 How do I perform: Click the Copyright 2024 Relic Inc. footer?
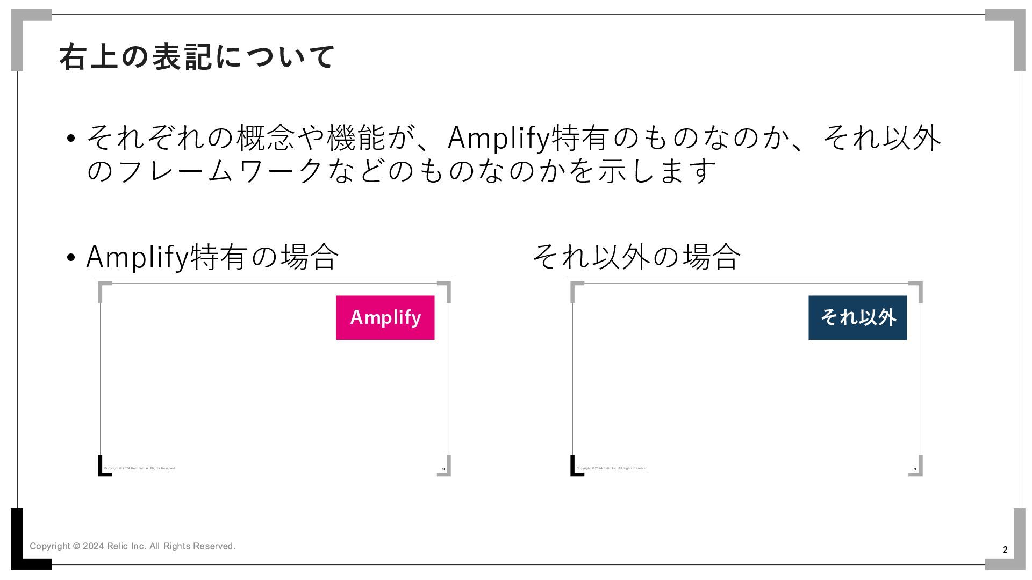(132, 546)
